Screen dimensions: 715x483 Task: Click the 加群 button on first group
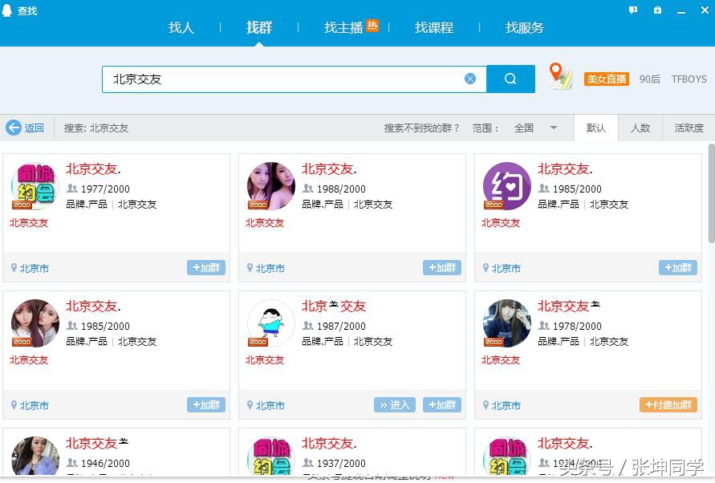[206, 267]
